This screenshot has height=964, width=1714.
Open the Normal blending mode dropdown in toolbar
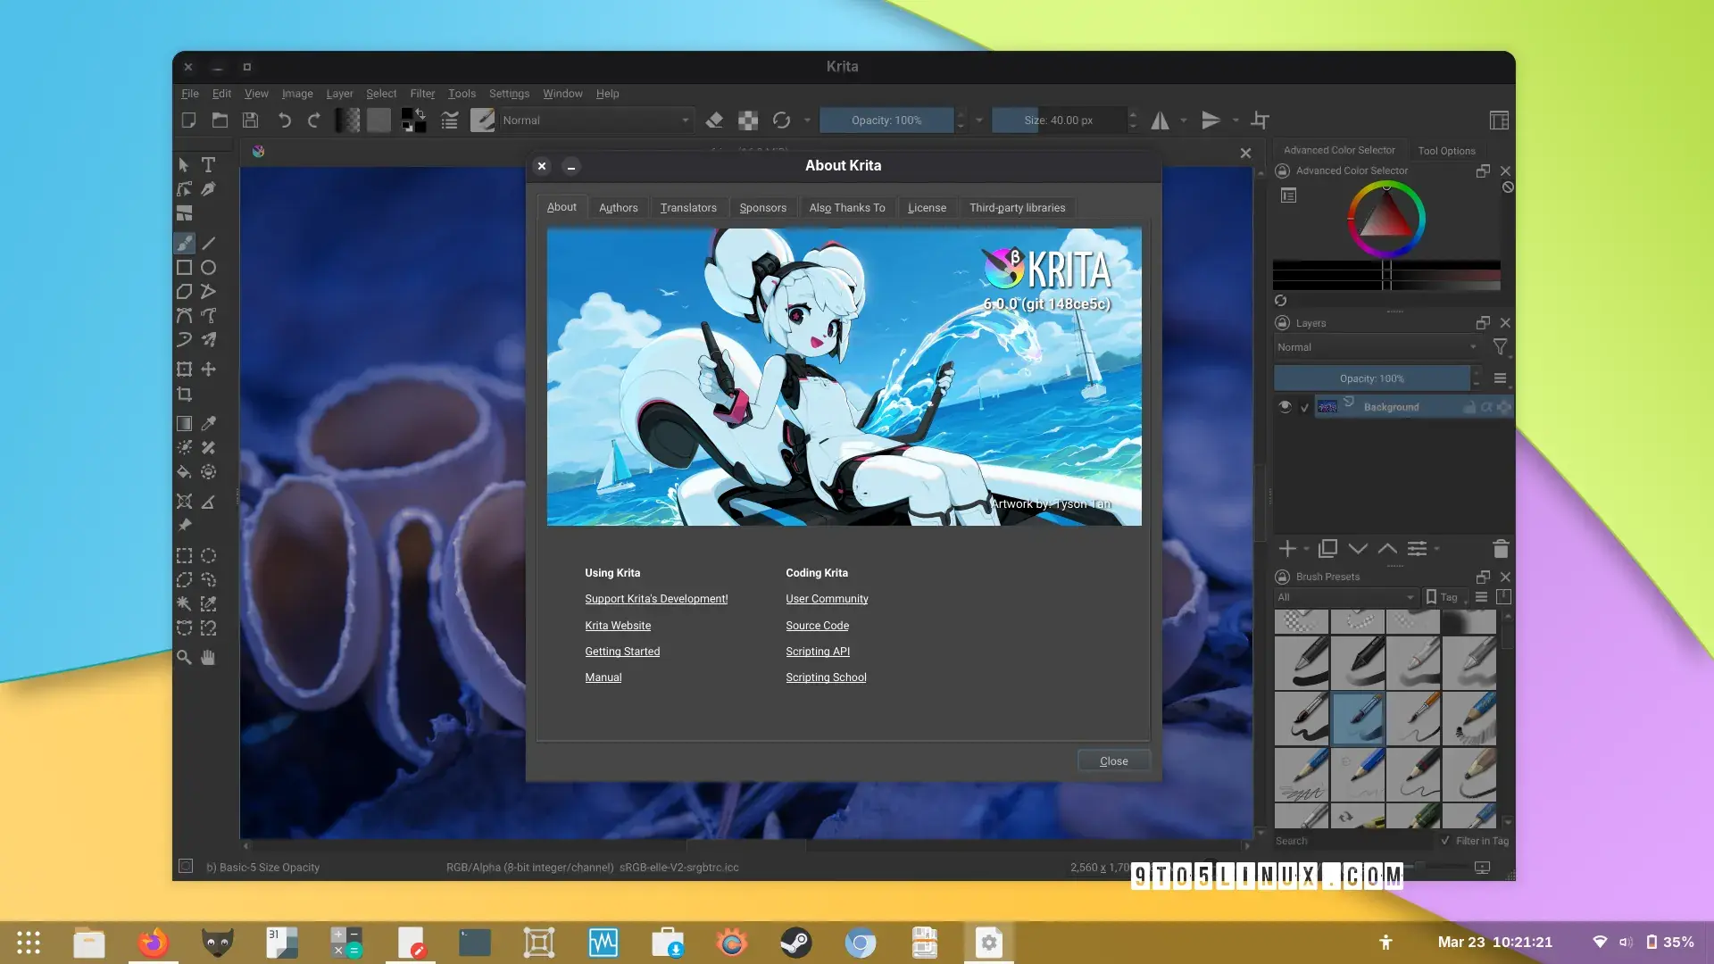tap(595, 120)
